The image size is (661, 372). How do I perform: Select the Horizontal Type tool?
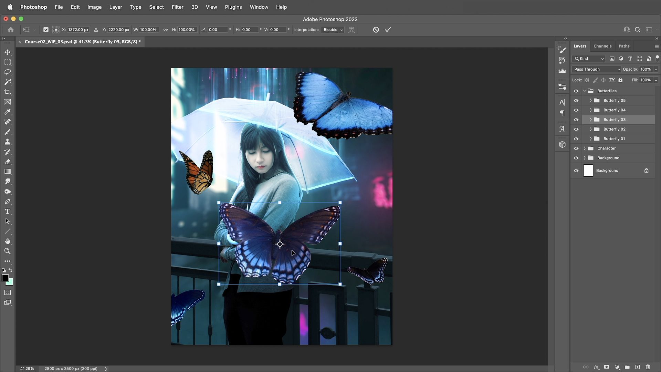pyautogui.click(x=8, y=211)
